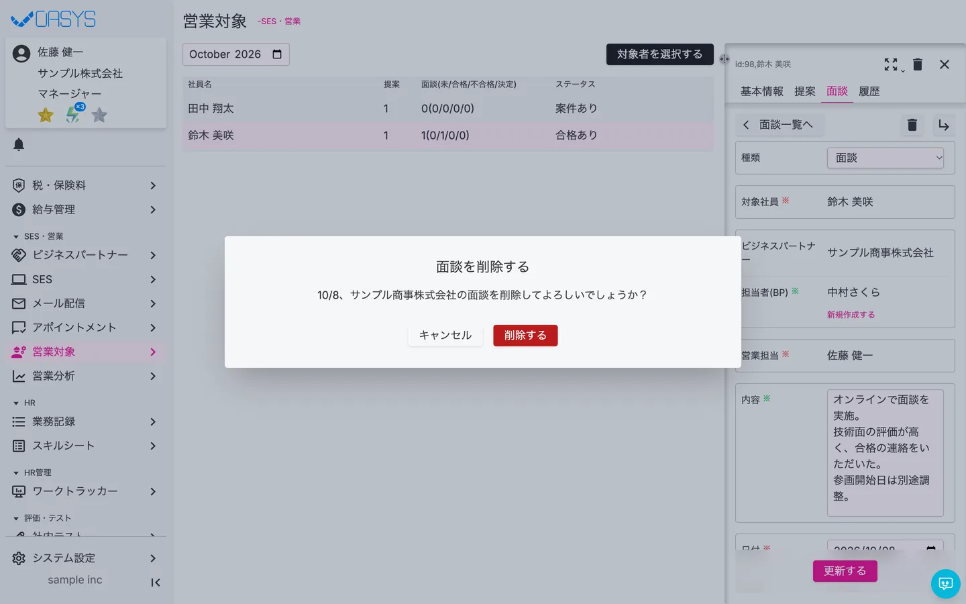
Task: Expand the SES menu chevron
Action: point(153,279)
